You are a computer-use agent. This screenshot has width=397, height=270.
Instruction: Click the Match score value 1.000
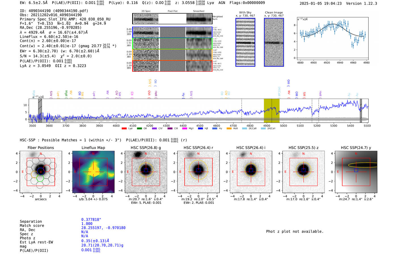pos(87,224)
